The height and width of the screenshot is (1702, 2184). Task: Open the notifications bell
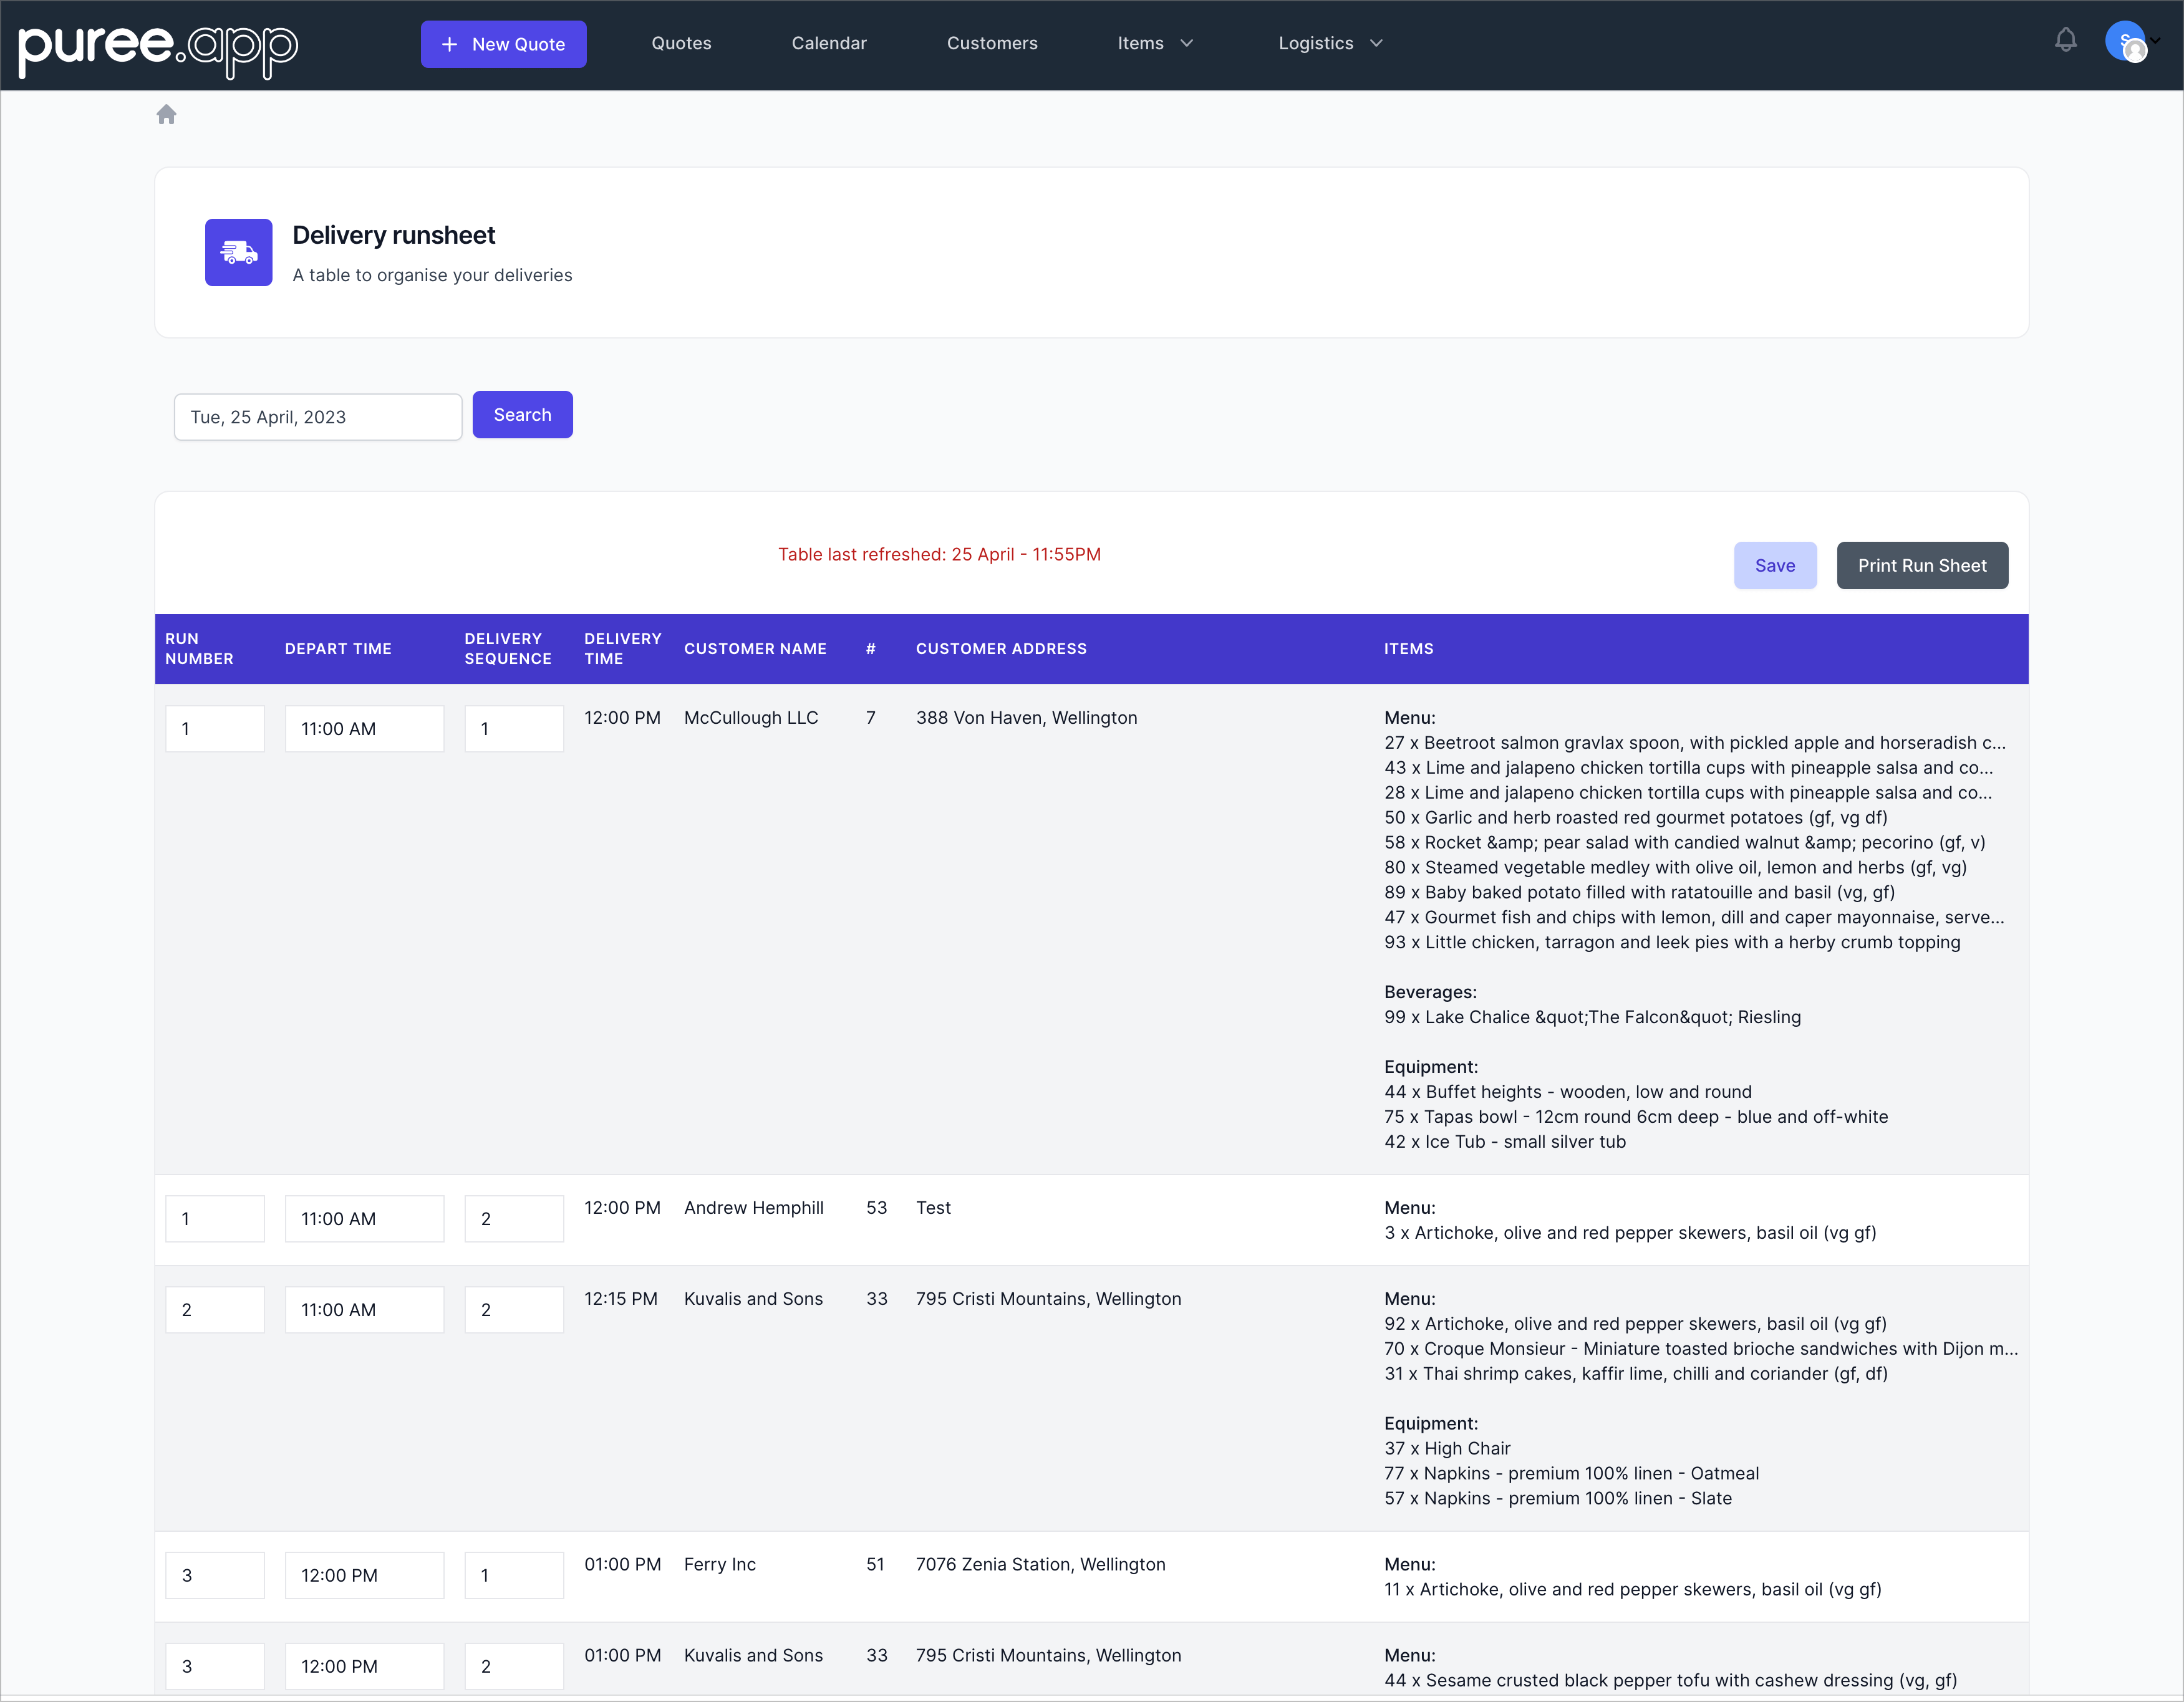(x=2065, y=41)
